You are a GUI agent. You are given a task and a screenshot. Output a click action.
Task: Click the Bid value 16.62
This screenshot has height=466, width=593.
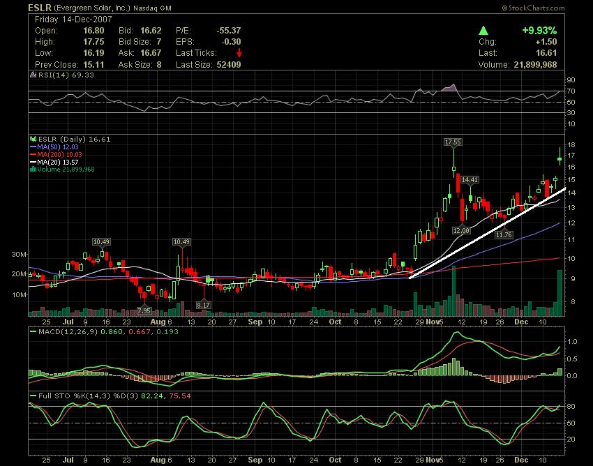pyautogui.click(x=151, y=31)
